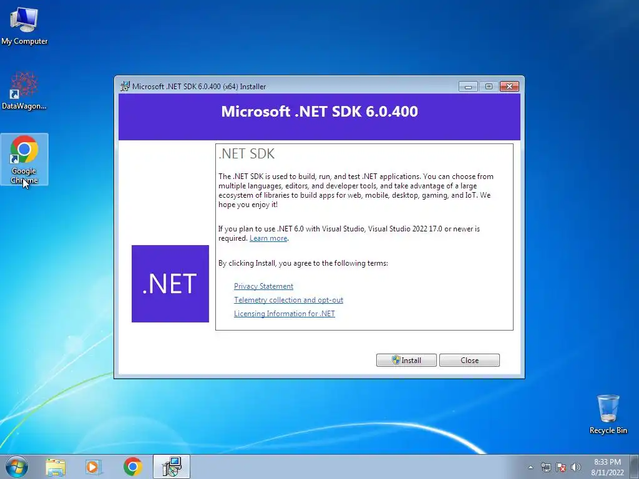The height and width of the screenshot is (479, 639).
Task: Open Licensing Information for .NET link
Action: click(285, 314)
